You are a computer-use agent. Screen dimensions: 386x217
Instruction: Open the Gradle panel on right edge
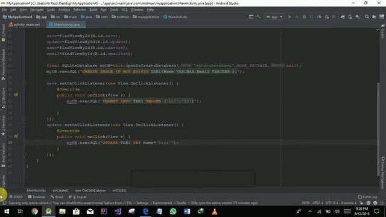coord(383,31)
